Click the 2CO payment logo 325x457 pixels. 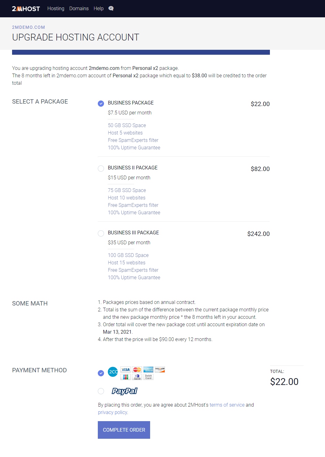113,372
